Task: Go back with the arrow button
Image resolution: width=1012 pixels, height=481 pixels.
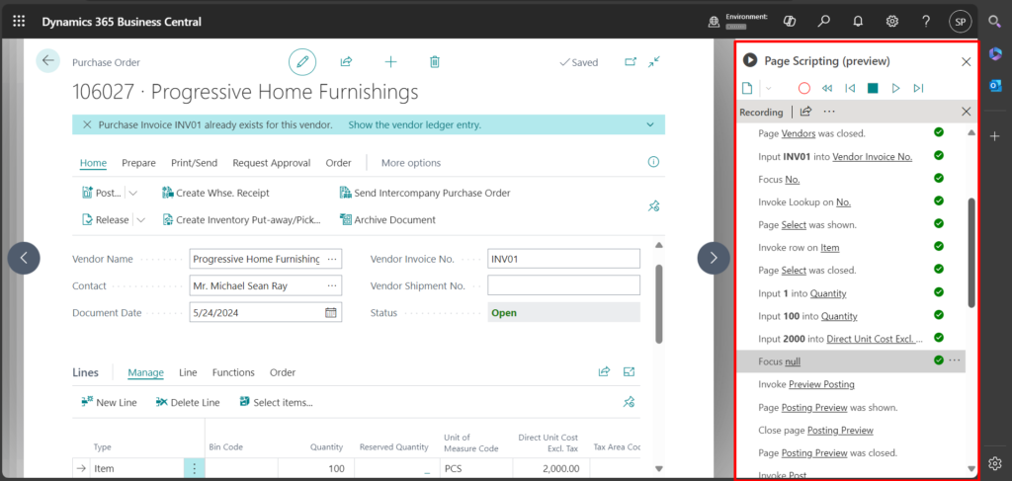Action: [x=47, y=60]
